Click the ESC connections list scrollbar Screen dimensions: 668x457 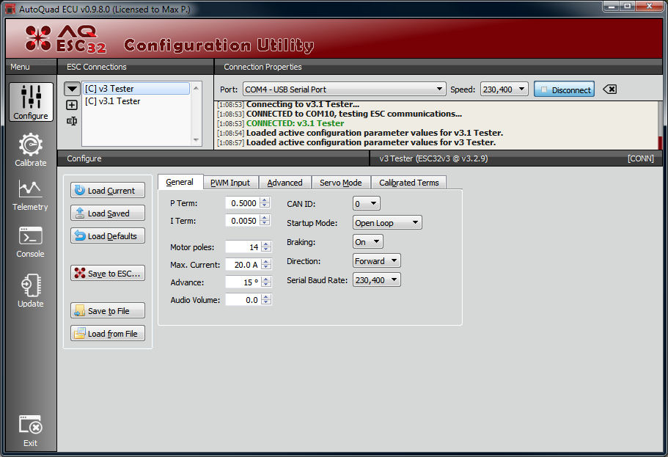tap(196, 114)
